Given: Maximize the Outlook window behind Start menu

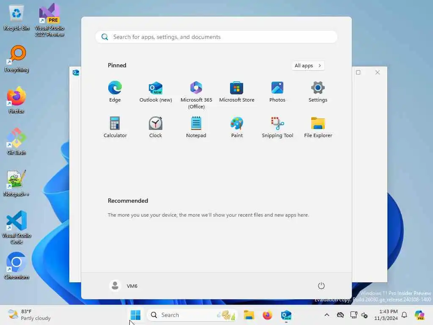Looking at the screenshot, I should 358,72.
